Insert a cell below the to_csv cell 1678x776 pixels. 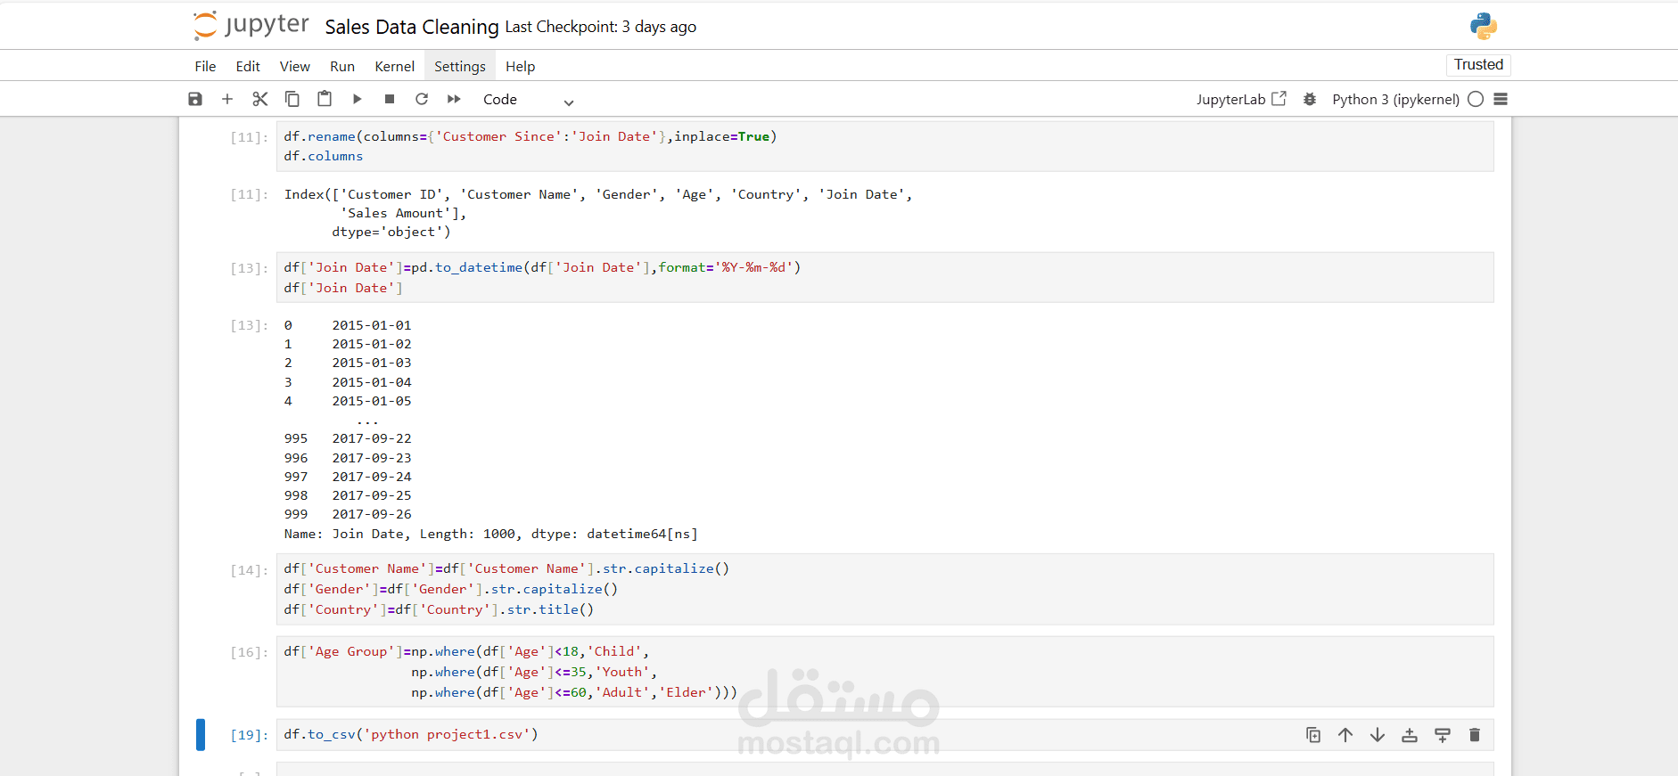[x=1443, y=735]
